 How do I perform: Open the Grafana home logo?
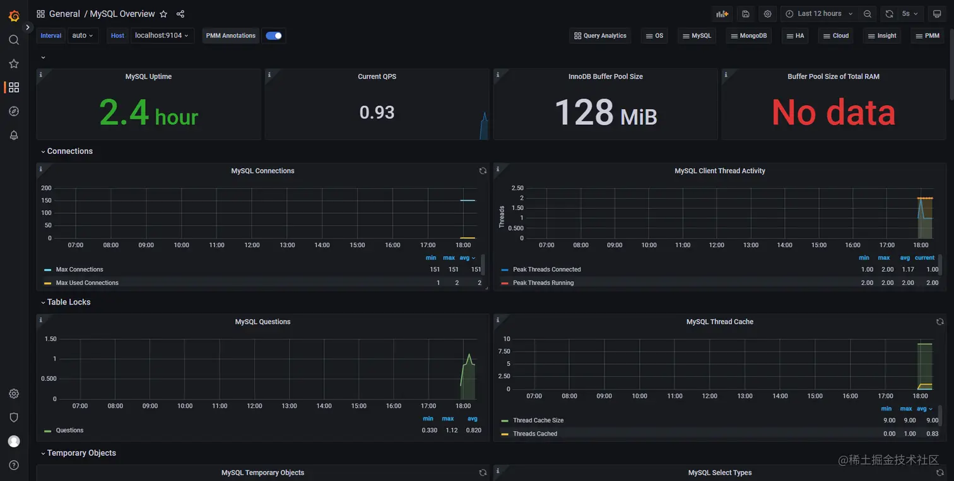[x=14, y=15]
